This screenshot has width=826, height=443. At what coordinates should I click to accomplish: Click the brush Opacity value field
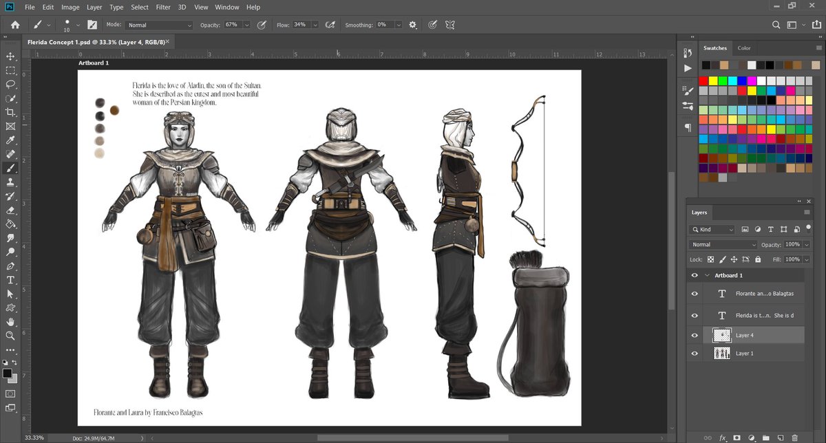[x=232, y=25]
